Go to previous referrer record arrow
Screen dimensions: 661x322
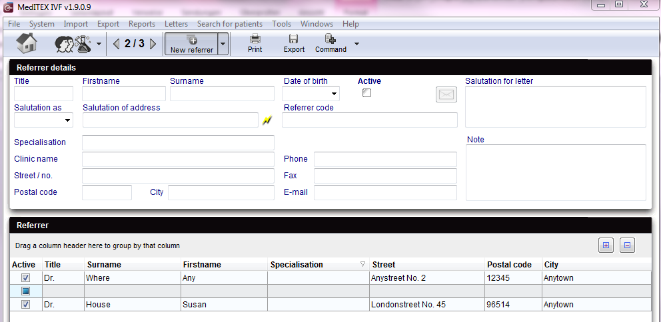pos(117,43)
